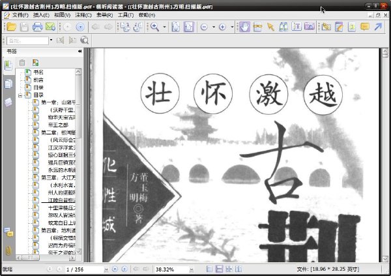The height and width of the screenshot is (276, 391).
Task: Open the dropdown next to zoom in plus
Action: pos(232,27)
